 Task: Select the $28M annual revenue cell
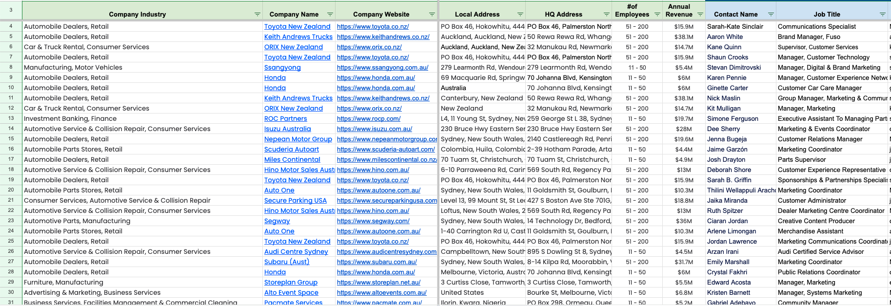(x=684, y=129)
